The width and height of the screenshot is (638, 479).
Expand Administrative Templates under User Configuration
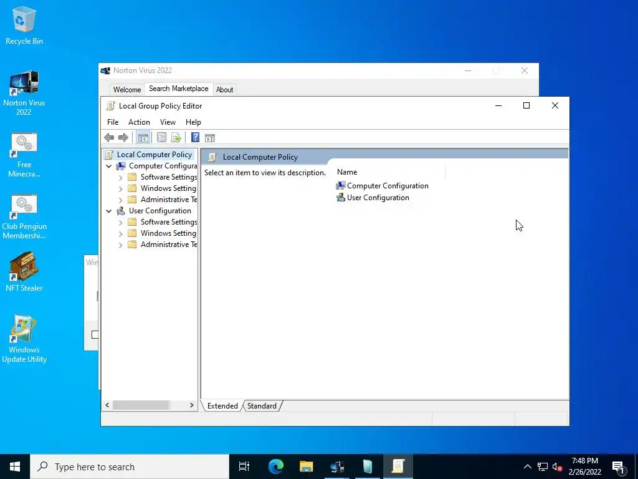click(120, 244)
